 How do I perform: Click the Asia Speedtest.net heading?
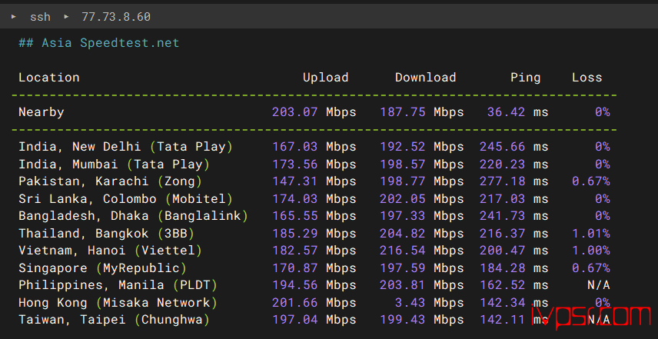[x=98, y=43]
